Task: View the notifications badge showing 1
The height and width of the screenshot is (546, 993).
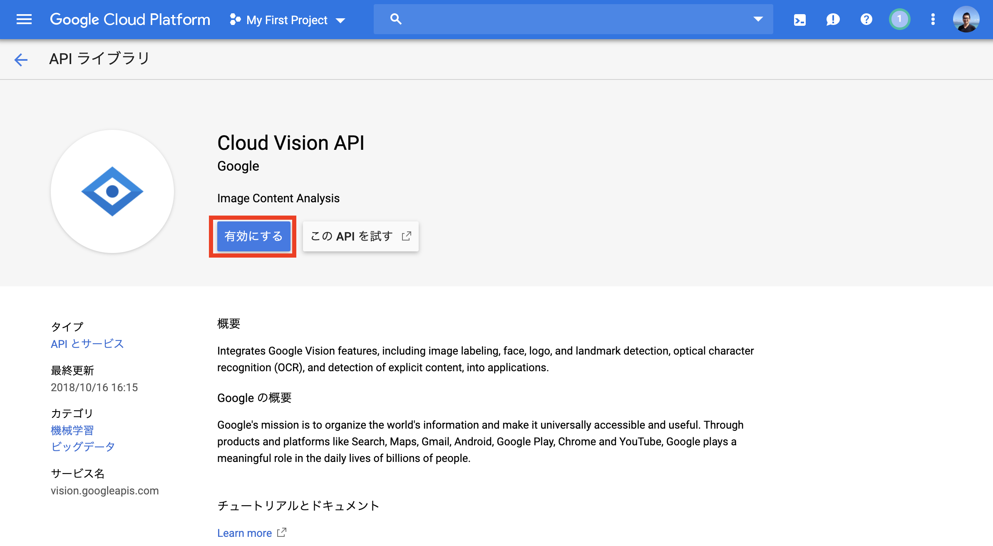Action: [899, 19]
